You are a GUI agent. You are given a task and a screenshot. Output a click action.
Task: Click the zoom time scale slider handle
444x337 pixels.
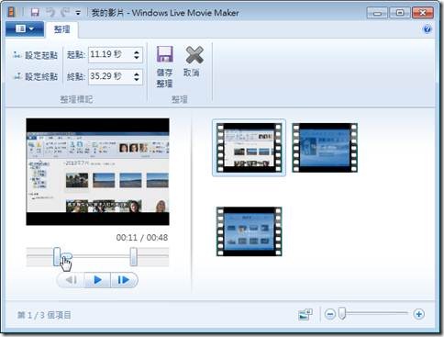[342, 314]
